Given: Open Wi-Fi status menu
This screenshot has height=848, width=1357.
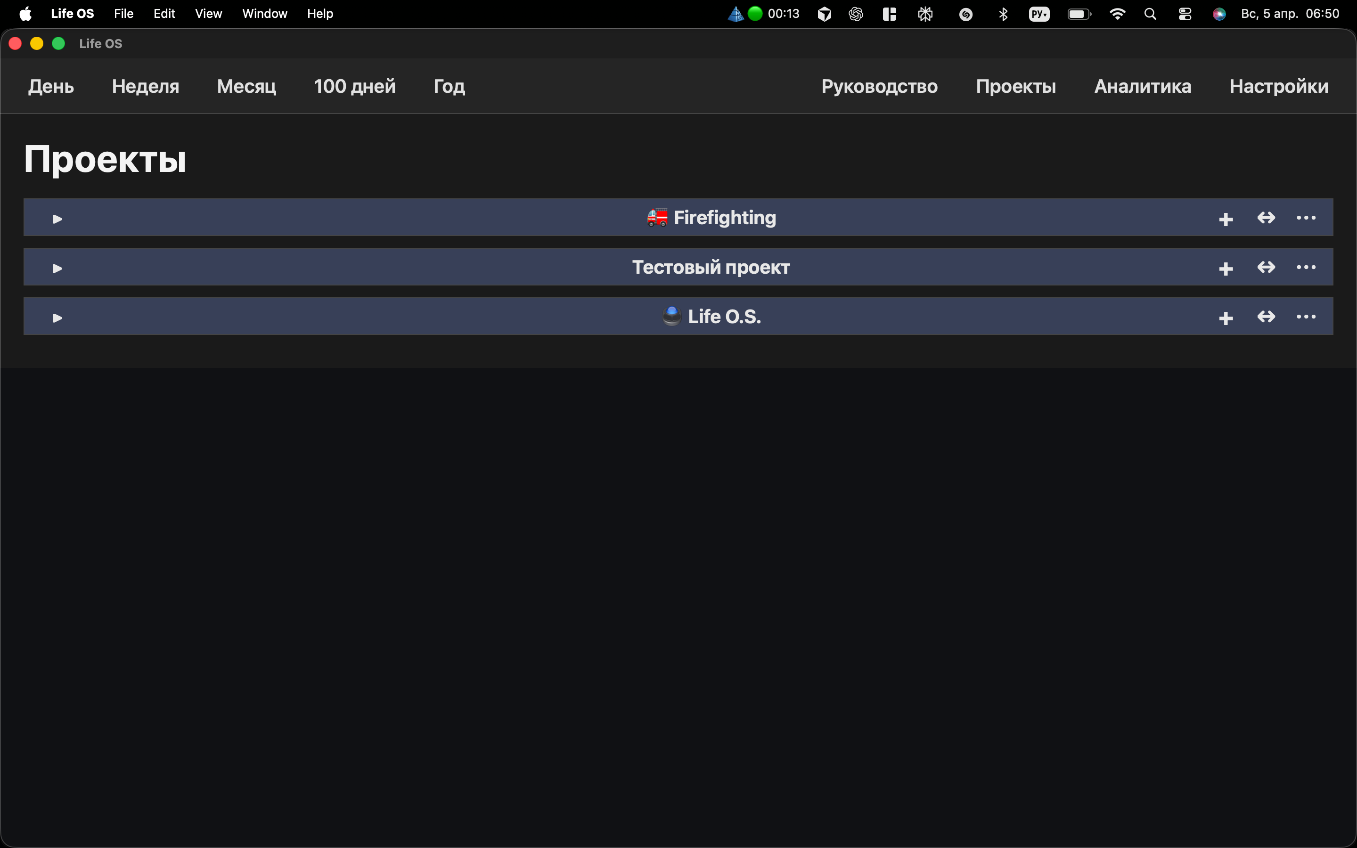Looking at the screenshot, I should (x=1118, y=14).
